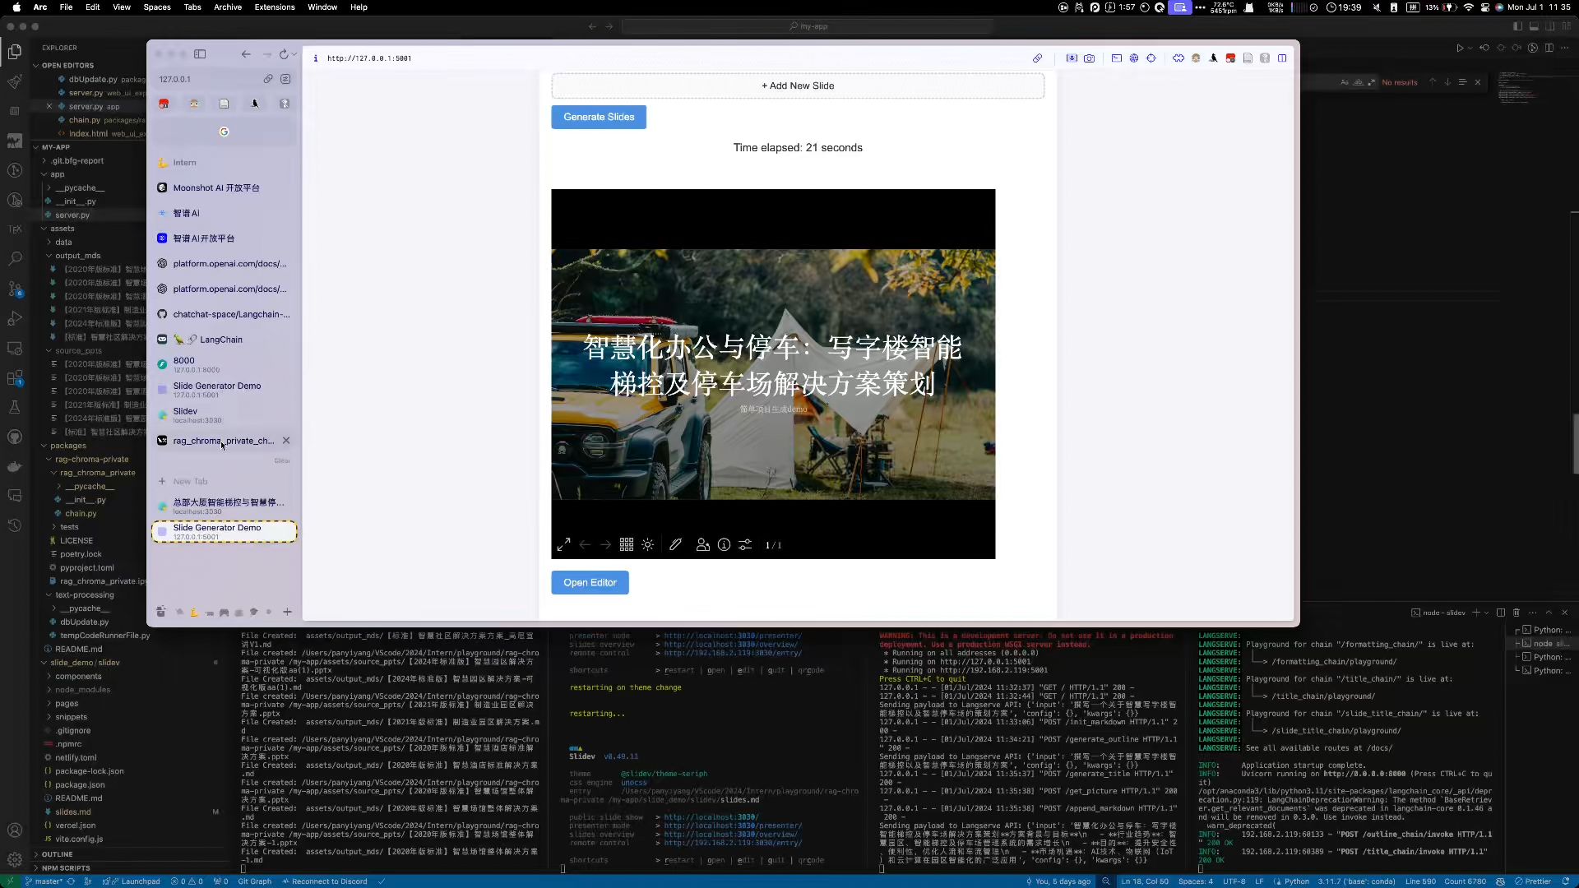Screen dimensions: 1579x888
Task: Click slide info circle icon
Action: (x=724, y=545)
